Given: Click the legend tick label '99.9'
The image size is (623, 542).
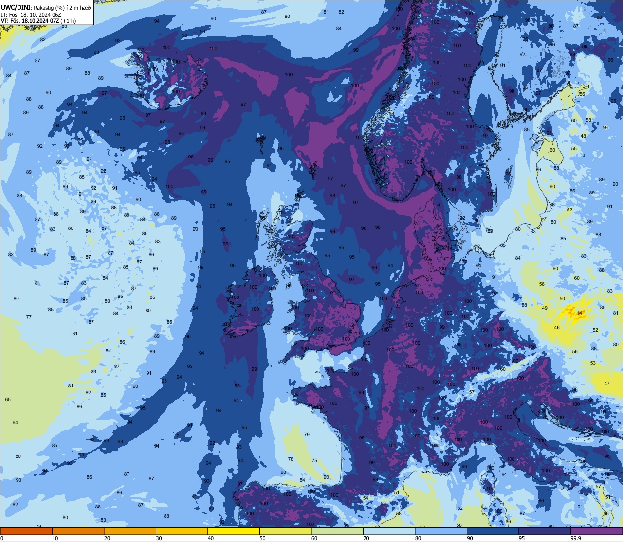Looking at the screenshot, I should (576, 538).
